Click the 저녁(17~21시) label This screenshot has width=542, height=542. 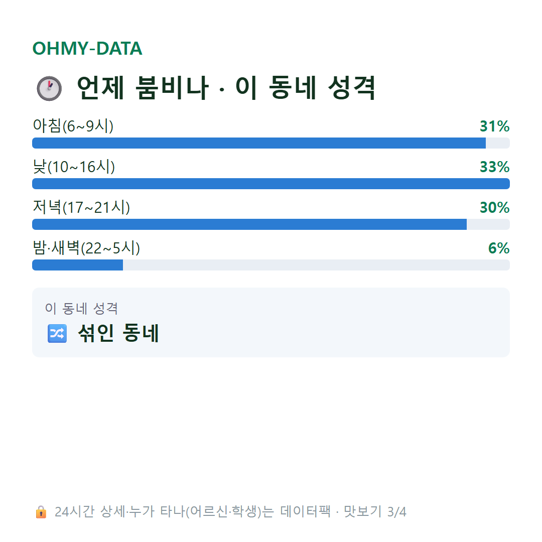pyautogui.click(x=81, y=207)
